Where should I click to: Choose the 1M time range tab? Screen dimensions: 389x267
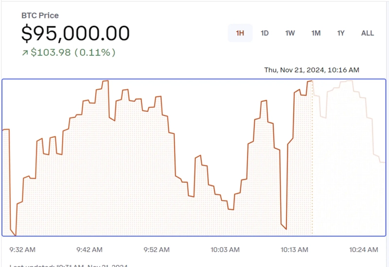tap(316, 33)
